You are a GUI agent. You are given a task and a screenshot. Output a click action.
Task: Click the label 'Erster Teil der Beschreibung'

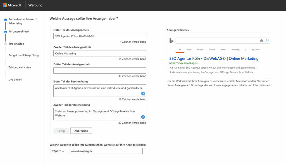tap(71, 81)
